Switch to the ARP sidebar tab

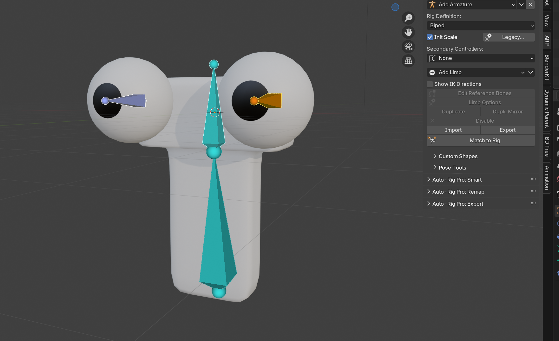click(547, 41)
